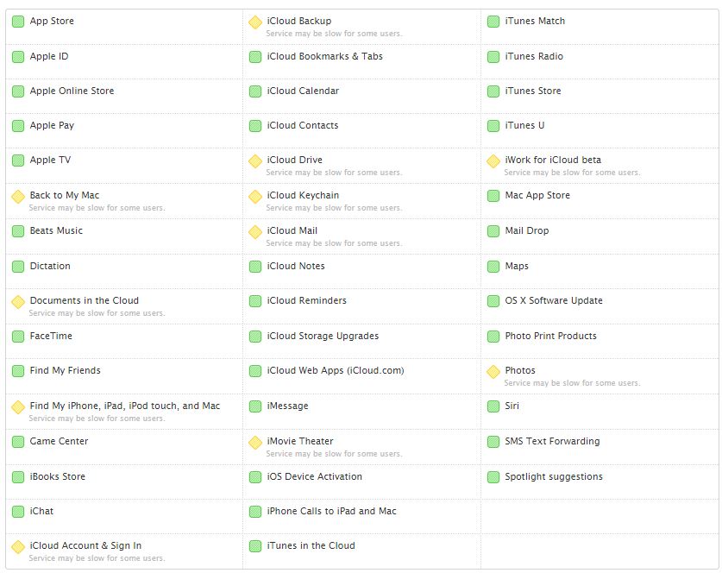The width and height of the screenshot is (722, 573).
Task: Click the green status icon for Maps
Action: [x=493, y=267]
